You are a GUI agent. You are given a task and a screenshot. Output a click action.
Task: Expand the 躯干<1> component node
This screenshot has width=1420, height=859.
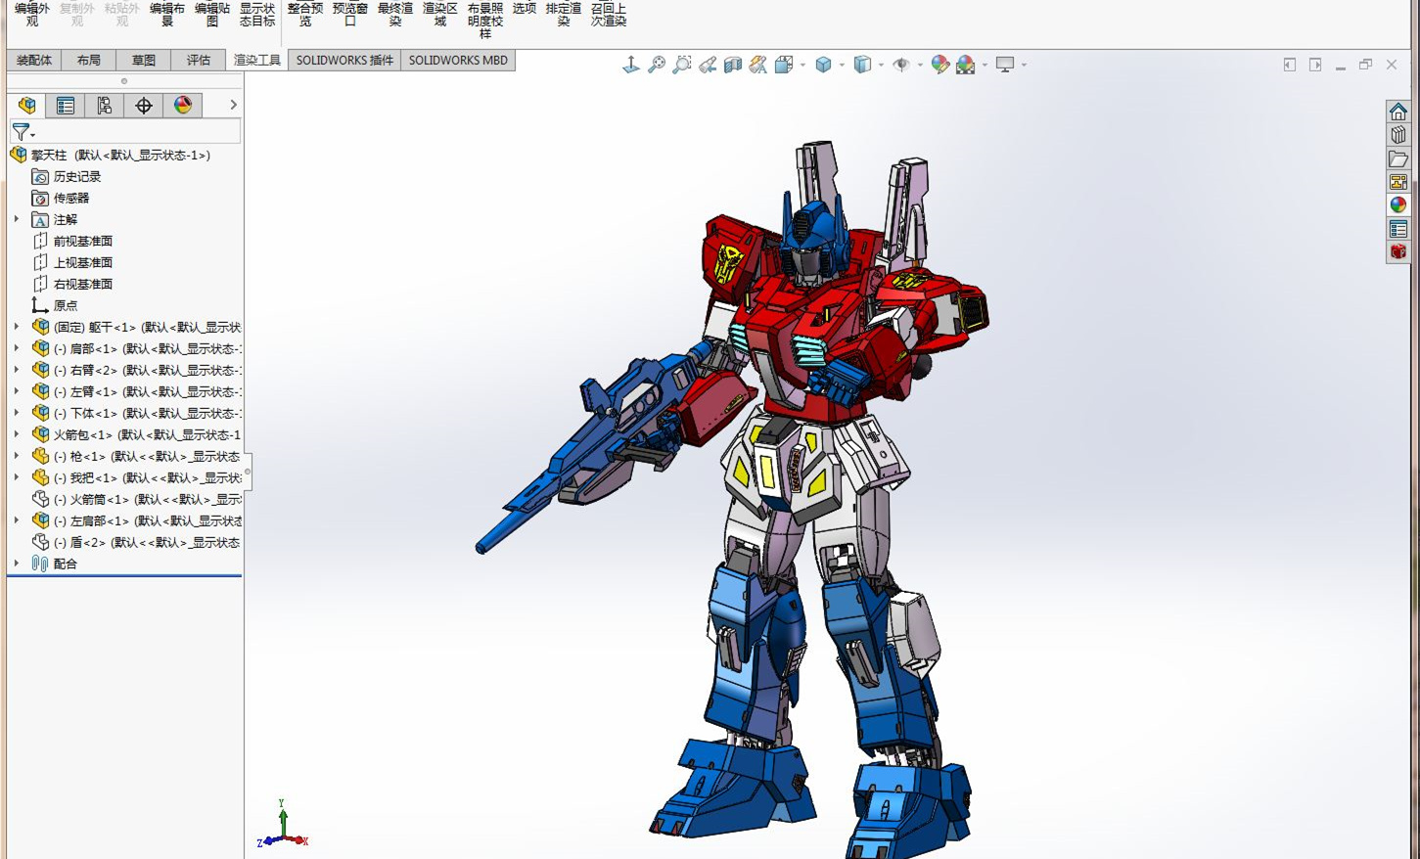tap(17, 327)
